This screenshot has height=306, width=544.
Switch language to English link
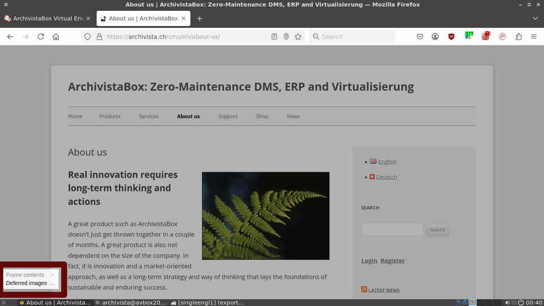tap(387, 161)
